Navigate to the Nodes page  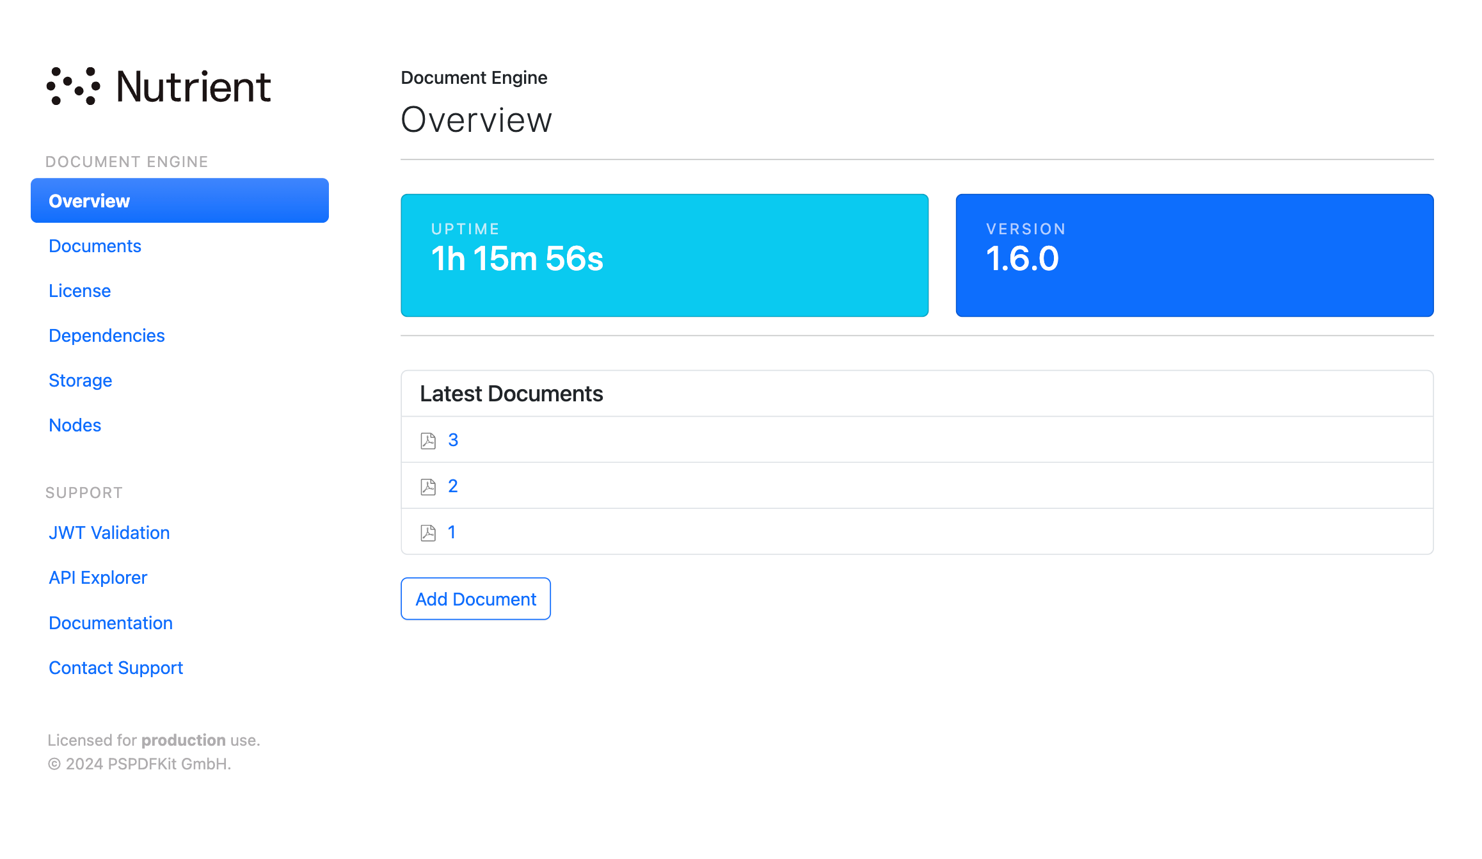(75, 425)
